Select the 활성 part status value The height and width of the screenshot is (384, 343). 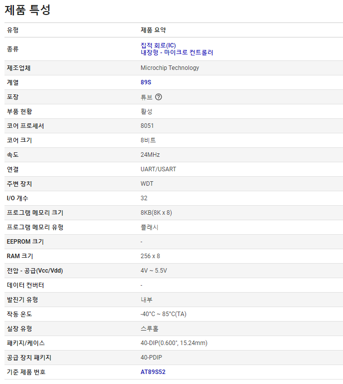tap(147, 111)
